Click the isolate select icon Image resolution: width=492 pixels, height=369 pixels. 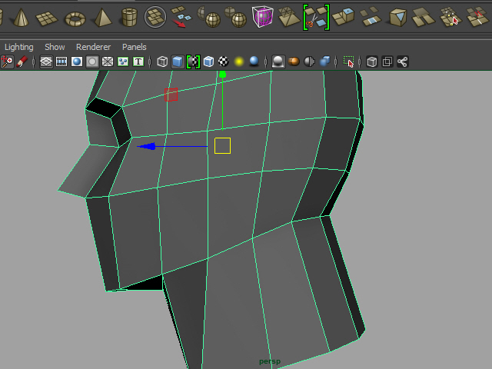[x=349, y=61]
